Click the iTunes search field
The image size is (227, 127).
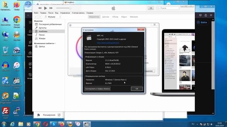tap(168, 8)
